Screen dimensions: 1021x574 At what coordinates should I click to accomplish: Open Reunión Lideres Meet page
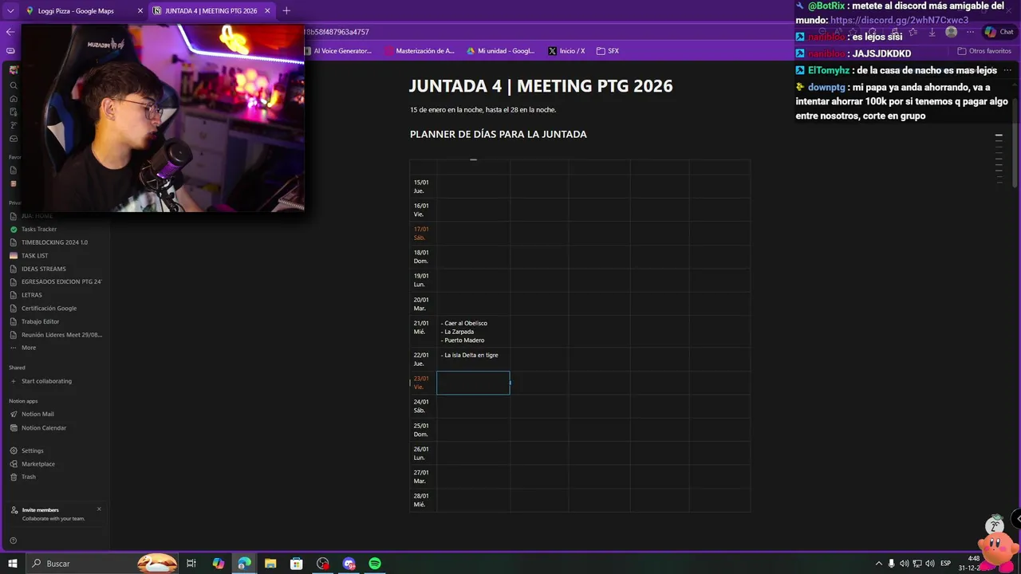point(56,335)
